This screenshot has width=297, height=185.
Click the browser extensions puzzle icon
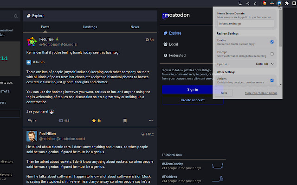click(x=287, y=3)
